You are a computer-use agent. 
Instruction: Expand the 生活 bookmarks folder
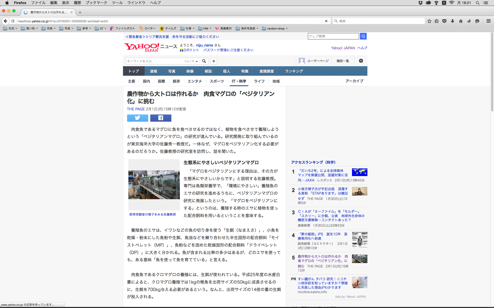10,28
